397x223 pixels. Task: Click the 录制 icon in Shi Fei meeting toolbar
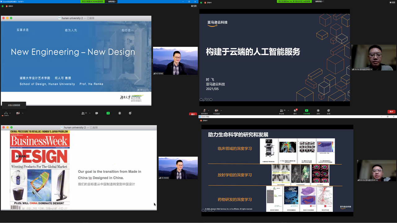point(318,111)
